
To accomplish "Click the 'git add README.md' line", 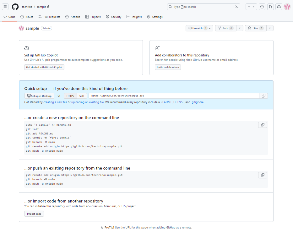I will click(x=40, y=134).
